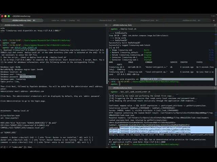Click 'Administrator email address: admin@test.com' line
This screenshot has width=217, height=162.
click(x=22, y=91)
